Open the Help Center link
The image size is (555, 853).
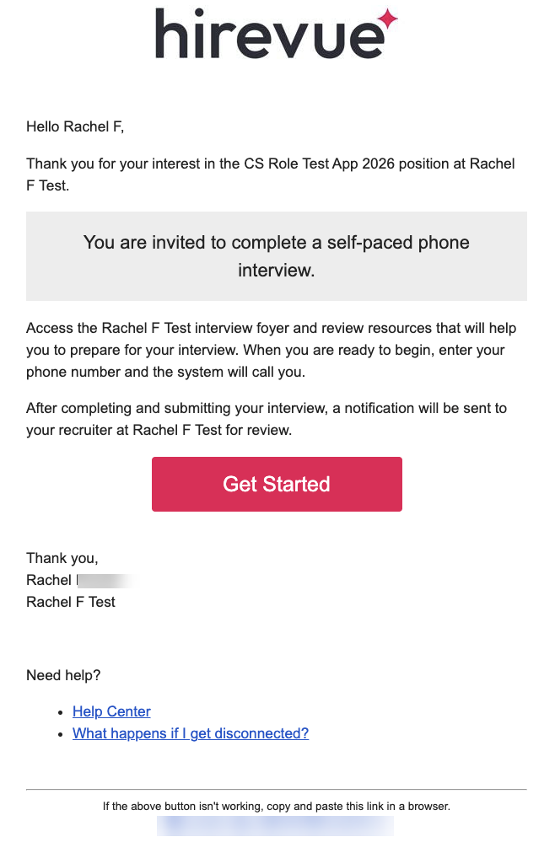coord(111,711)
